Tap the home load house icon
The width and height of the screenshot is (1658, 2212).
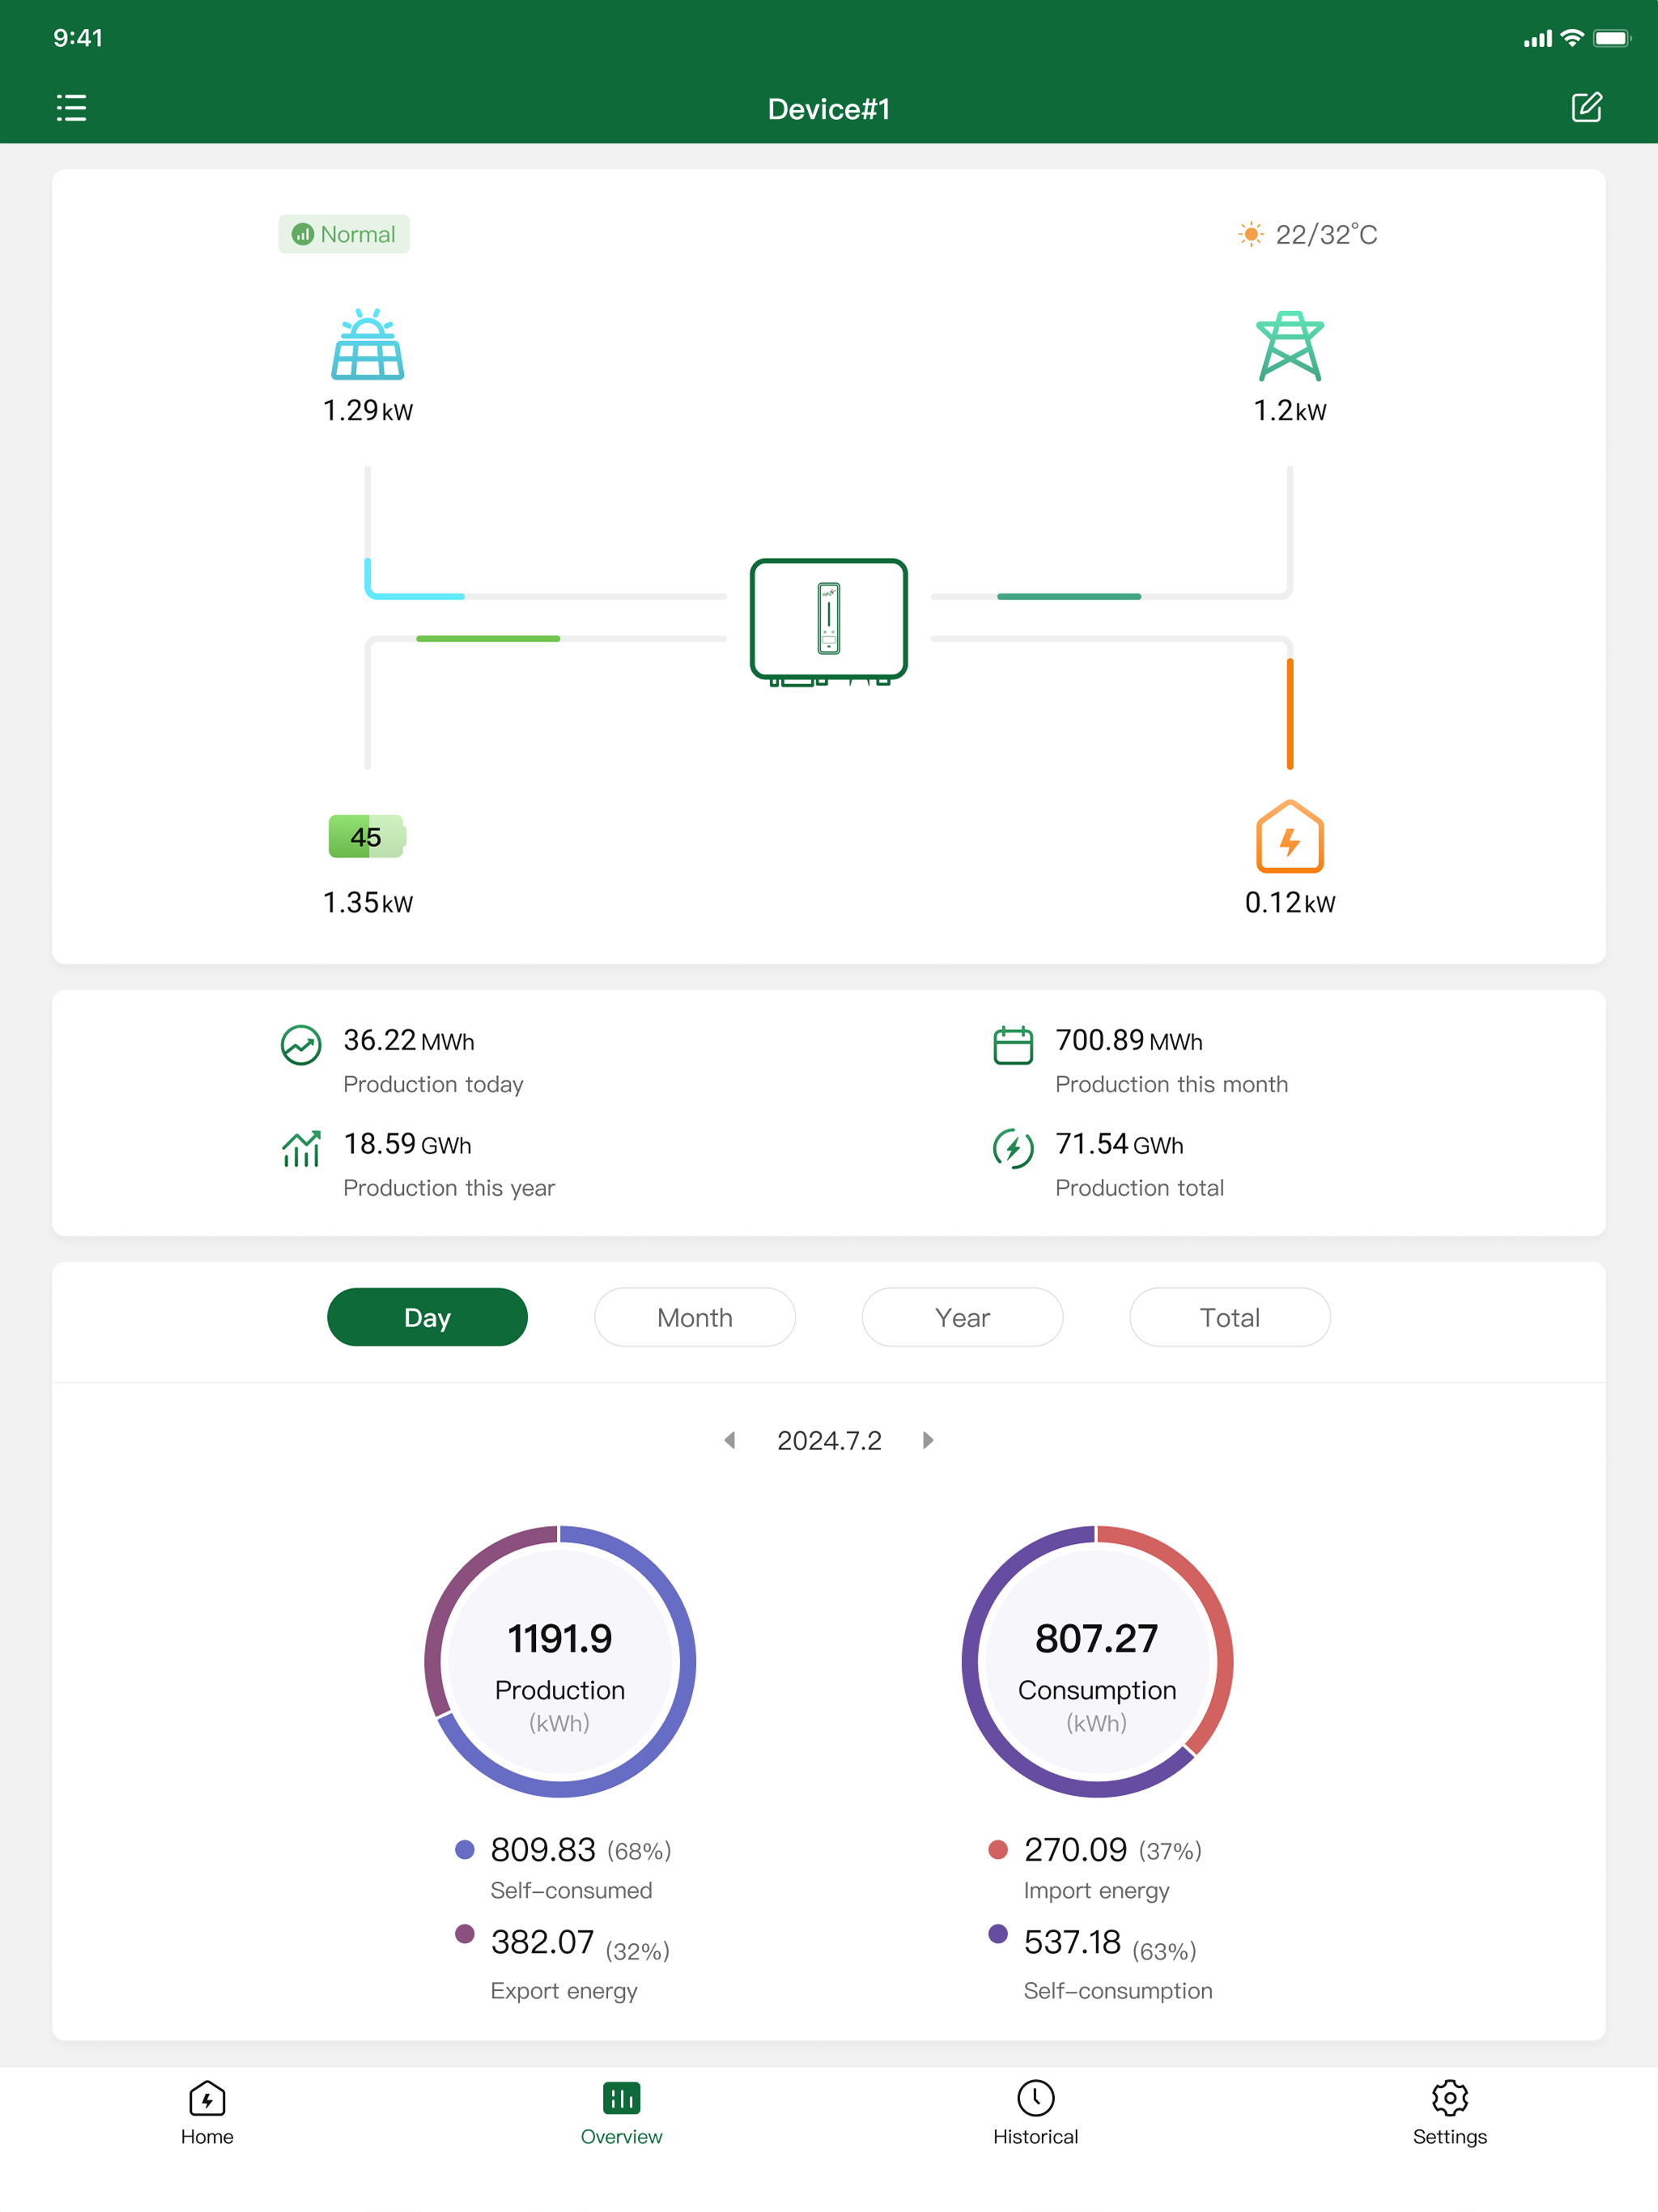pos(1290,837)
